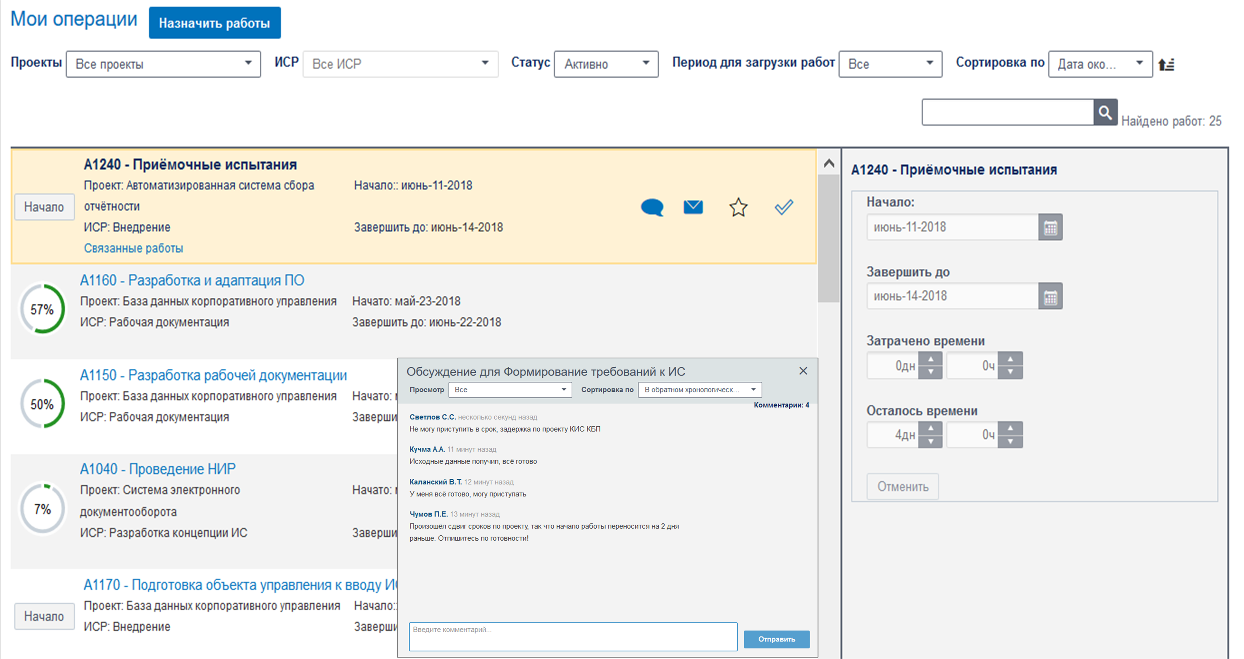Mark A1240 as favorite with the star
This screenshot has height=659, width=1244.
click(738, 207)
